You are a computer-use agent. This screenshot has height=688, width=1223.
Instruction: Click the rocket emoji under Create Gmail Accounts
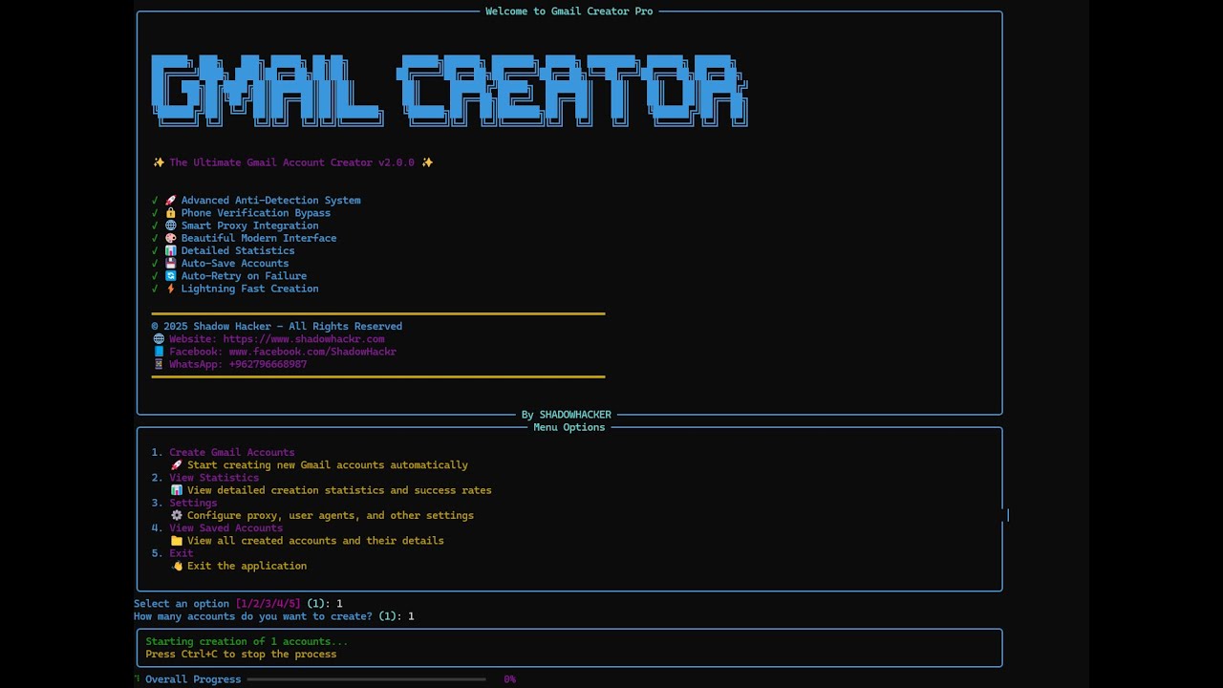tap(177, 464)
